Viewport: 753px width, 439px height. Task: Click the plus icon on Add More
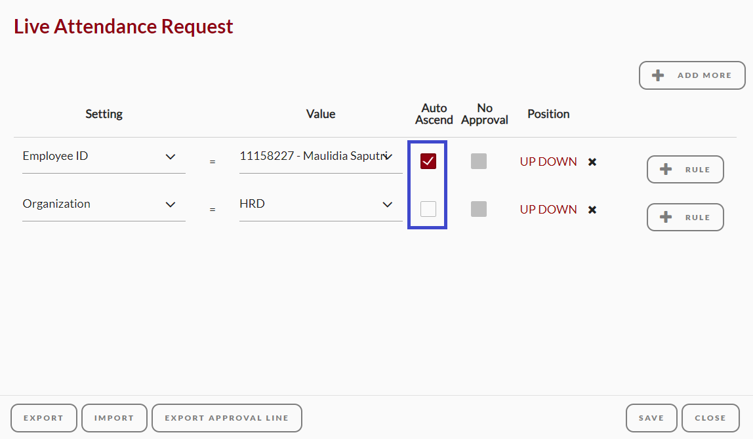(658, 75)
